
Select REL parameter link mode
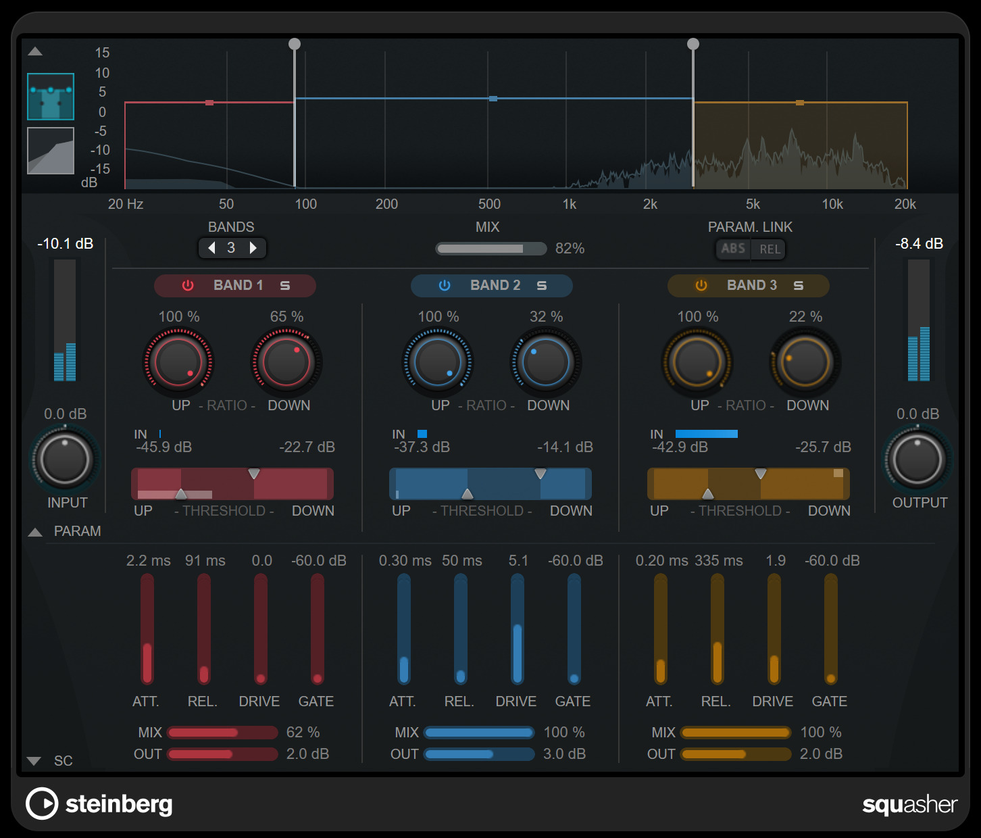click(x=770, y=249)
